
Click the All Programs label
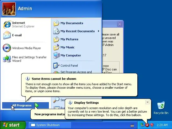coord(22,105)
